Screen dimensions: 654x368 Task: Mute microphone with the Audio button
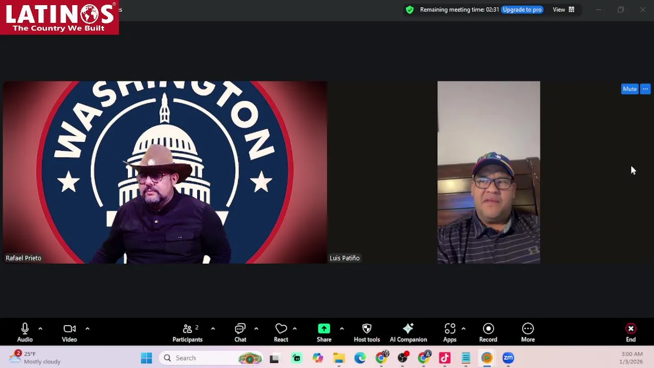coord(25,332)
